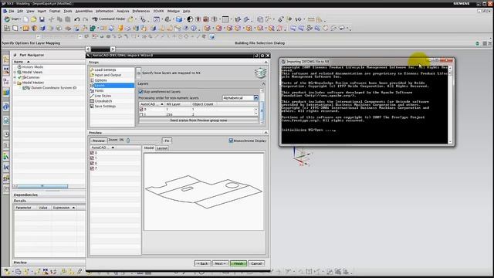Click the Part Navigator horizontal scrollbar

tap(42, 186)
